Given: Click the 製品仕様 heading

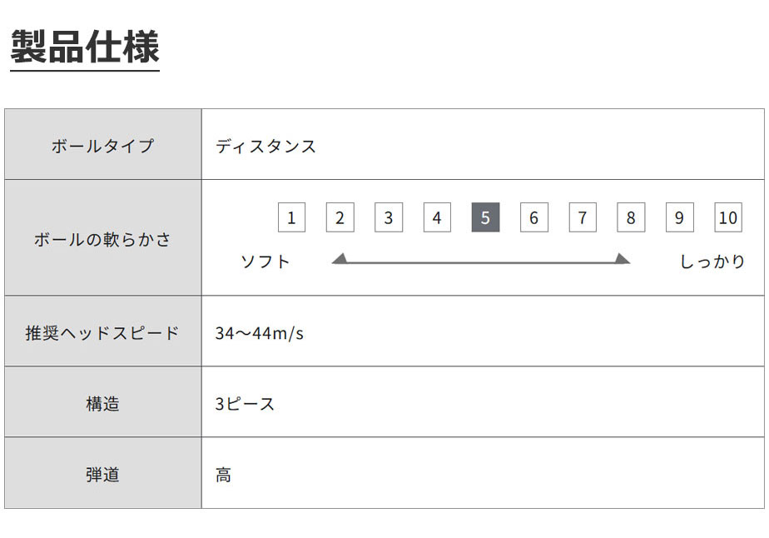Looking at the screenshot, I should click(85, 47).
